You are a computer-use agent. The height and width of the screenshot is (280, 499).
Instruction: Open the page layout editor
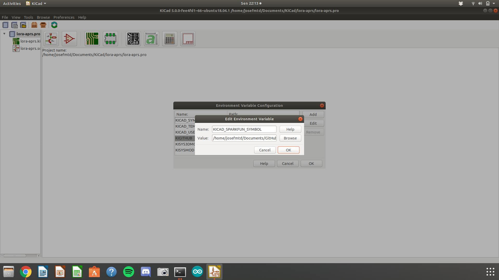coord(188,38)
